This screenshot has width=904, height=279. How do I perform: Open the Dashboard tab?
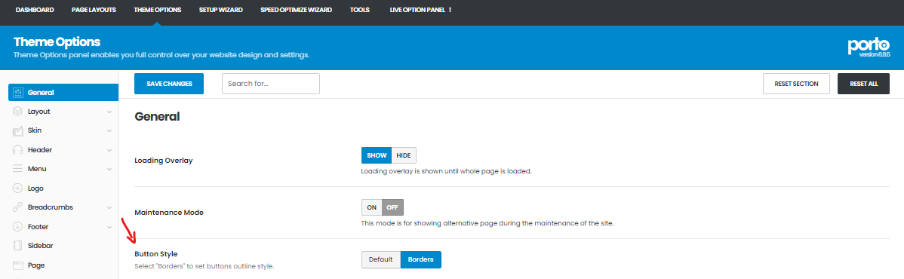(35, 11)
